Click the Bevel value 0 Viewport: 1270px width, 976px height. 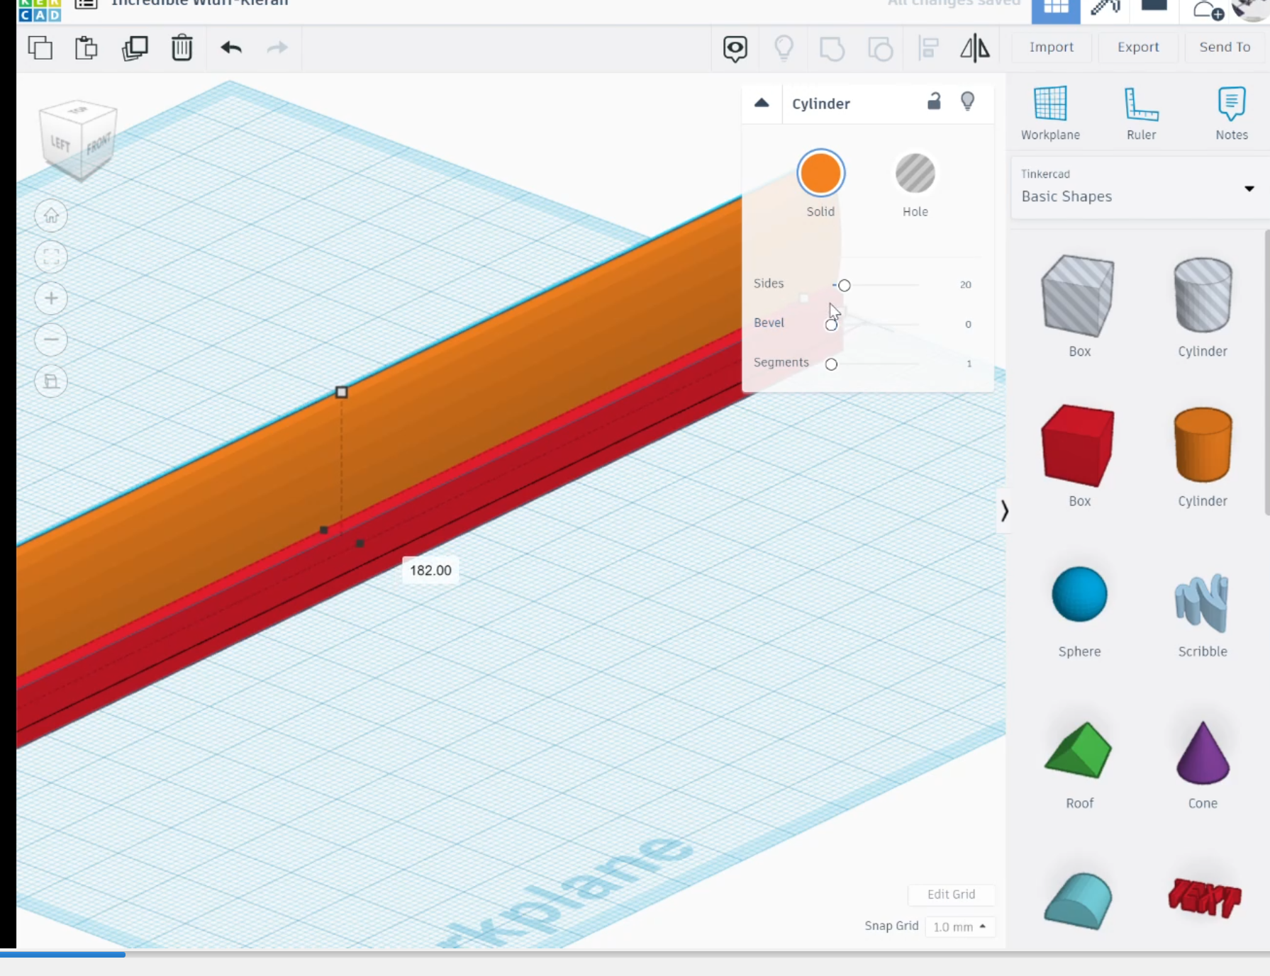pyautogui.click(x=968, y=324)
